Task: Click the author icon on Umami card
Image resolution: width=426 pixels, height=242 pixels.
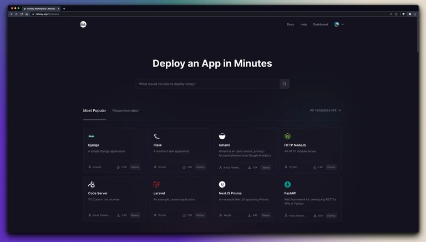Action: 221,168
